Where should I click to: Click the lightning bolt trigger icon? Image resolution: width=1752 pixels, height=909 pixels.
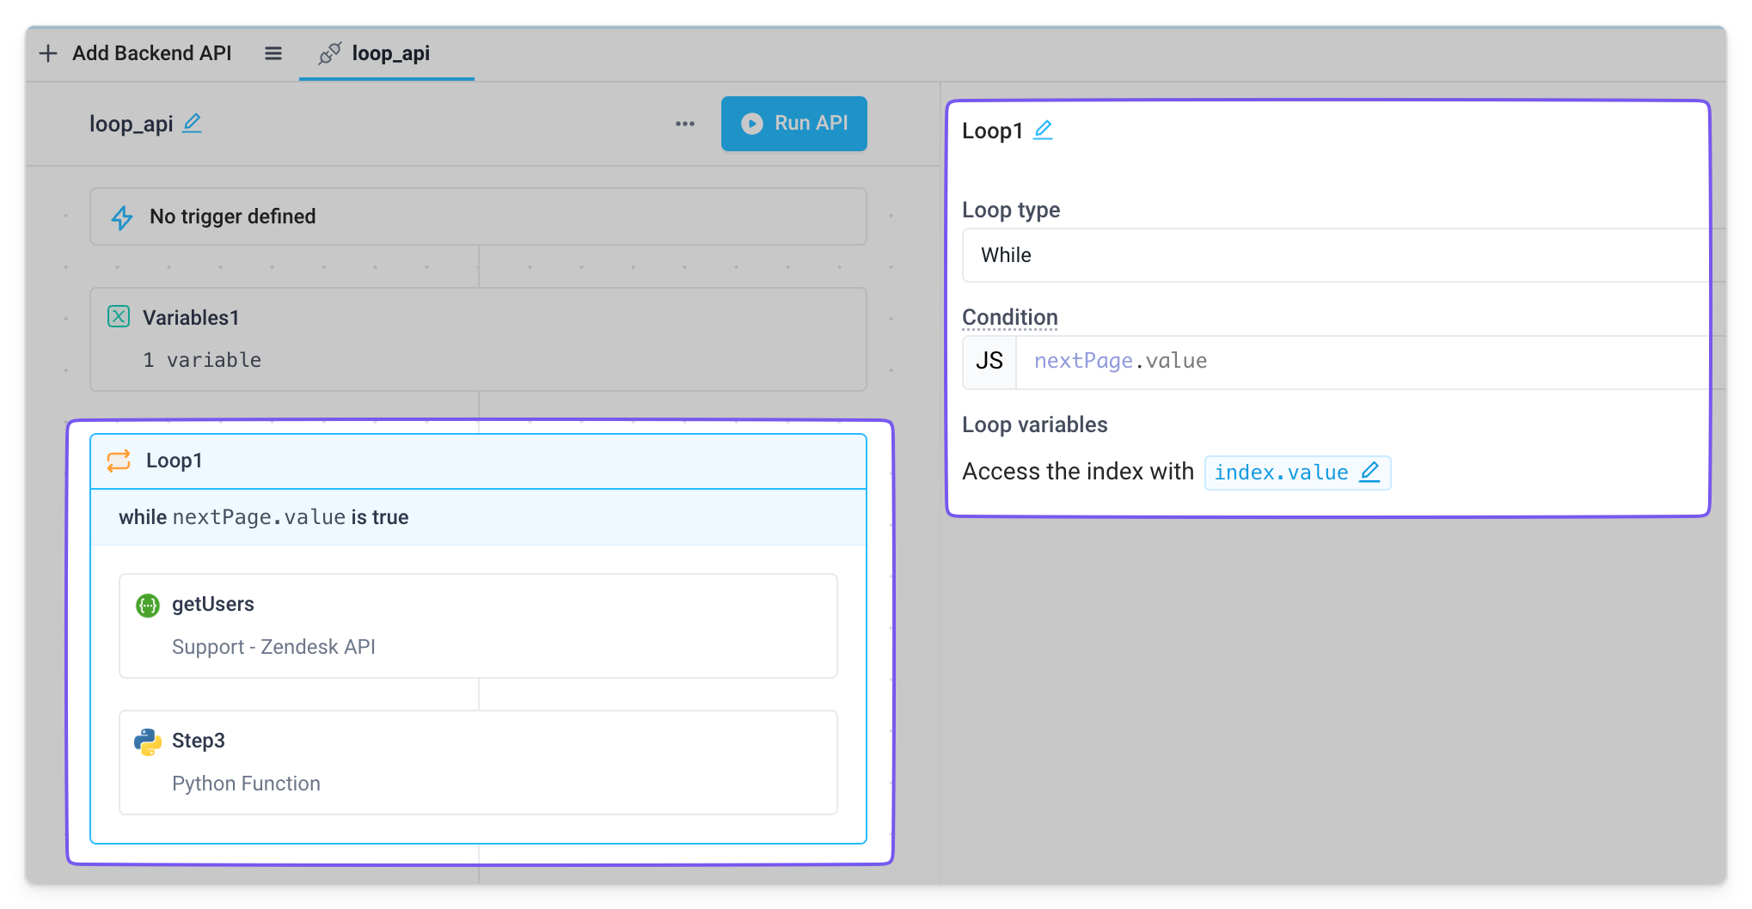(122, 217)
